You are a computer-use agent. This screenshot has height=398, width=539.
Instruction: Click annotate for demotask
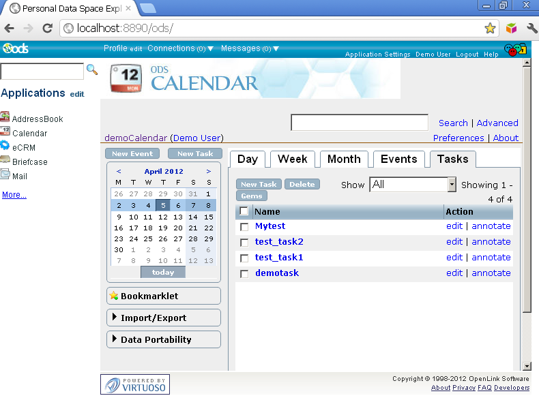[x=491, y=273]
